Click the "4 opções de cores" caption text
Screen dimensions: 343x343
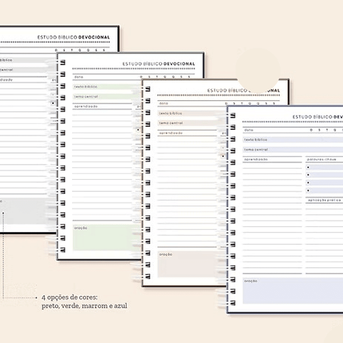click(70, 297)
